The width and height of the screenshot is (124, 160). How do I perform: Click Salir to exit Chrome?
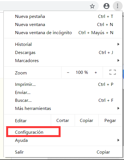tap(63, 152)
